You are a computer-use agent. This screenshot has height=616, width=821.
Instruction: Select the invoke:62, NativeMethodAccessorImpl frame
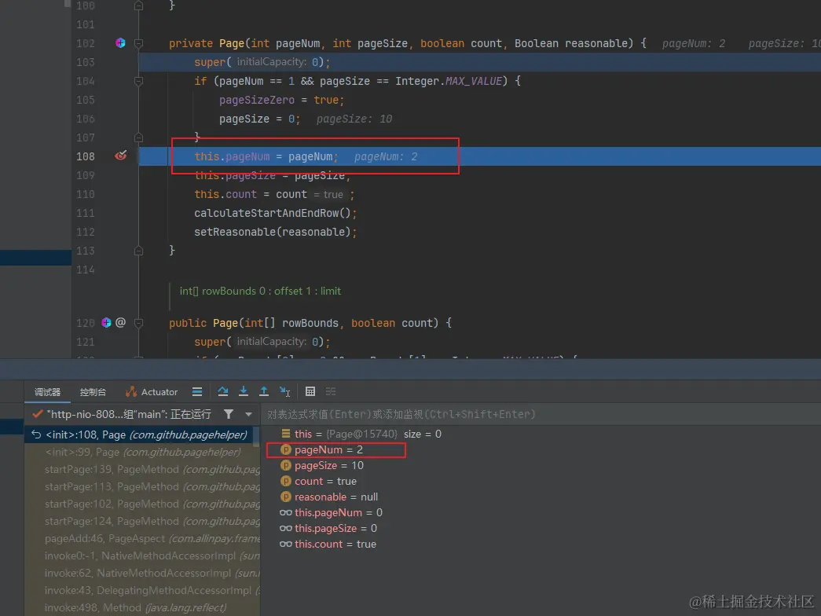pyautogui.click(x=141, y=573)
